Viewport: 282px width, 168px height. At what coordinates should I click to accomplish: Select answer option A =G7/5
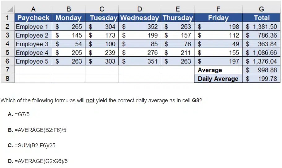point(19,114)
